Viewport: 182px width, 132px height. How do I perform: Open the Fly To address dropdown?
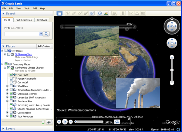click(x=41, y=34)
